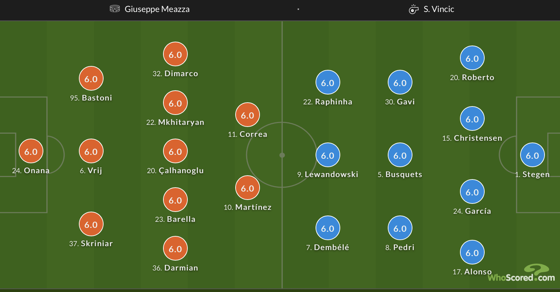The height and width of the screenshot is (292, 560).
Task: Select Christensen's rating badge
Action: click(x=472, y=119)
